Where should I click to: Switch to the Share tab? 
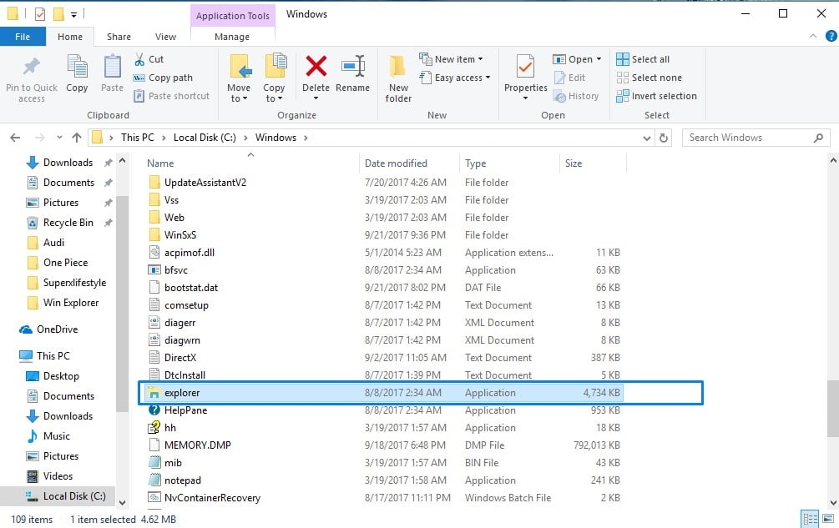click(x=119, y=37)
